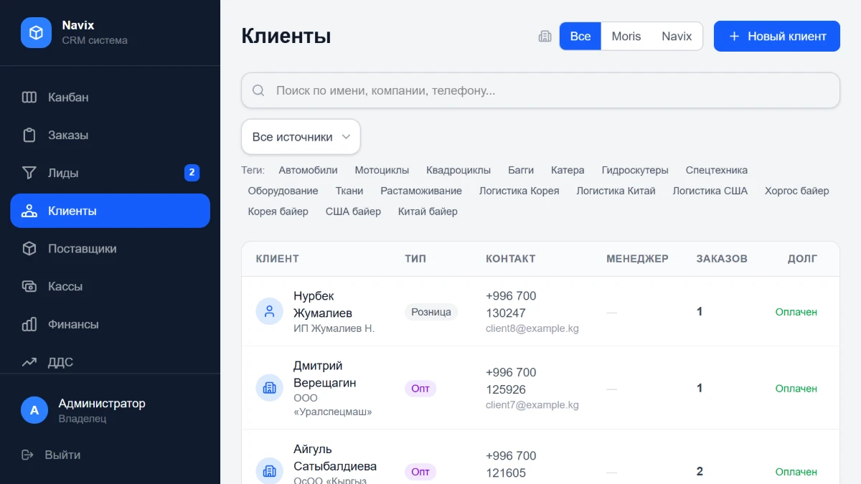Click the Лиды funnel icon
The height and width of the screenshot is (484, 861).
pos(29,173)
